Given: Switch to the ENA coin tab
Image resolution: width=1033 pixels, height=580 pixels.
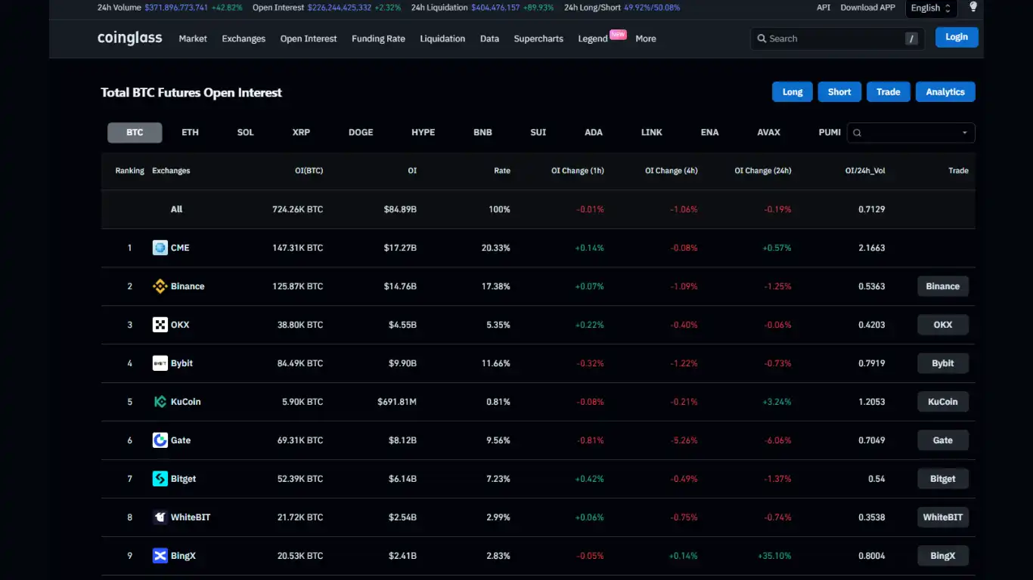Looking at the screenshot, I should pyautogui.click(x=709, y=132).
